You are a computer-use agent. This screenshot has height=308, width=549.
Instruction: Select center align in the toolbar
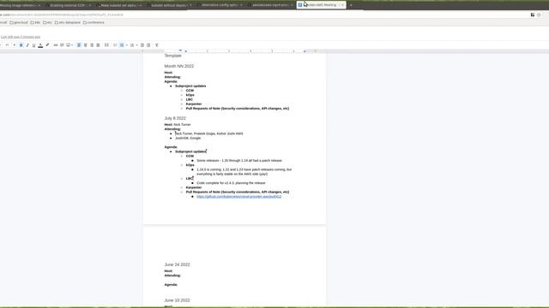pos(86,45)
